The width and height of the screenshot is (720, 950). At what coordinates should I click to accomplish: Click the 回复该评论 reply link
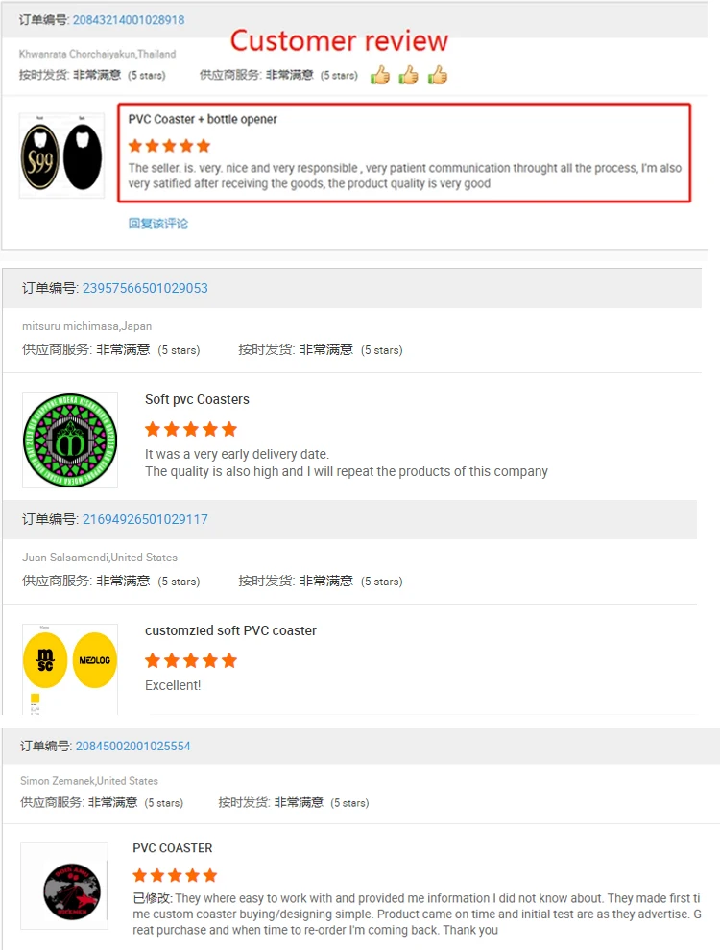coord(158,224)
